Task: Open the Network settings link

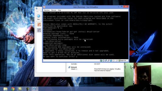Action: pos(74,67)
